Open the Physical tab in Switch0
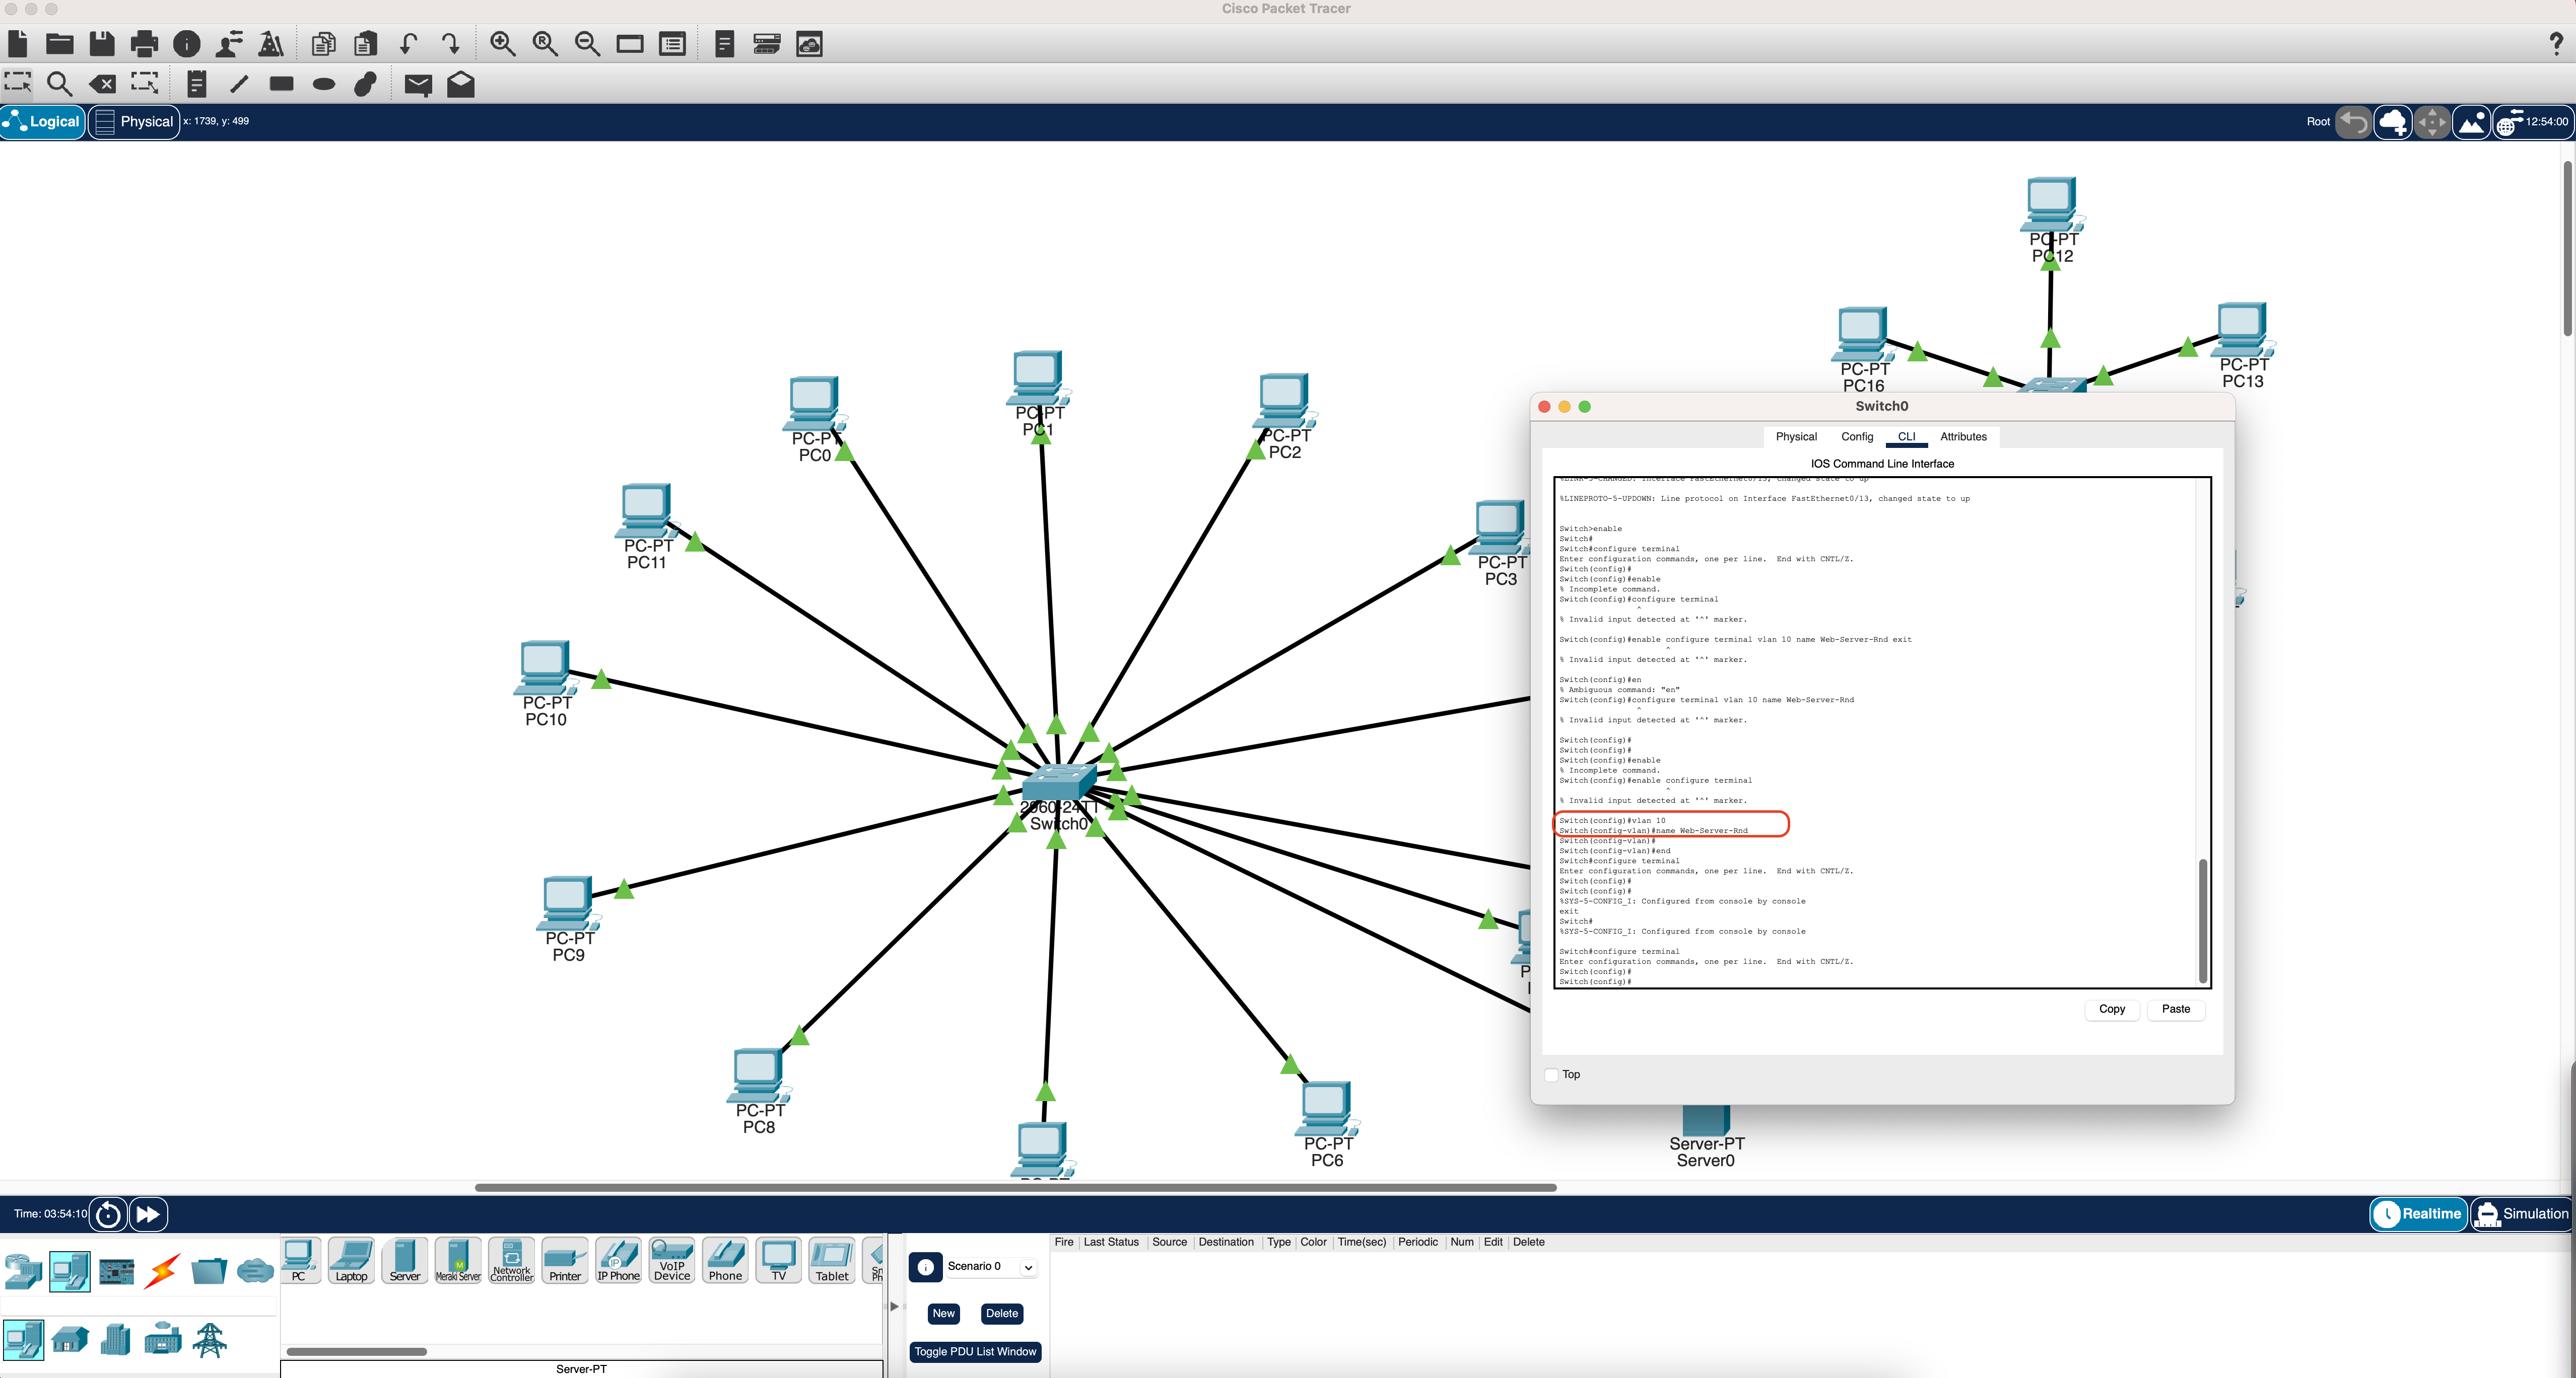Screen dimensions: 2576x1378 (x=1796, y=437)
